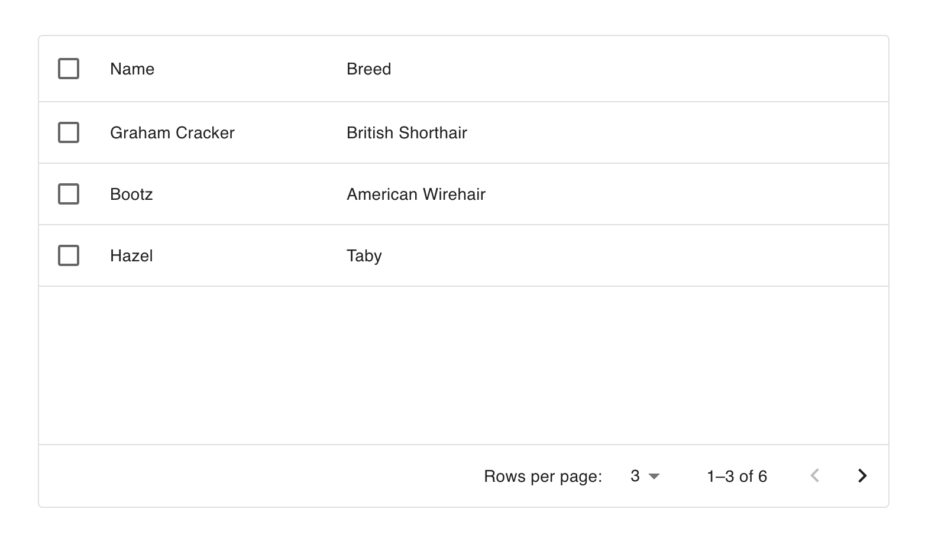This screenshot has height=551, width=938.
Task: Click the Taby breed cell
Action: [x=364, y=255]
